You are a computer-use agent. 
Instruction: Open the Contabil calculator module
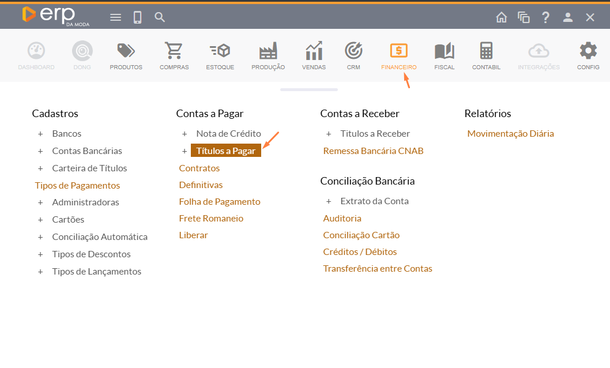point(486,52)
